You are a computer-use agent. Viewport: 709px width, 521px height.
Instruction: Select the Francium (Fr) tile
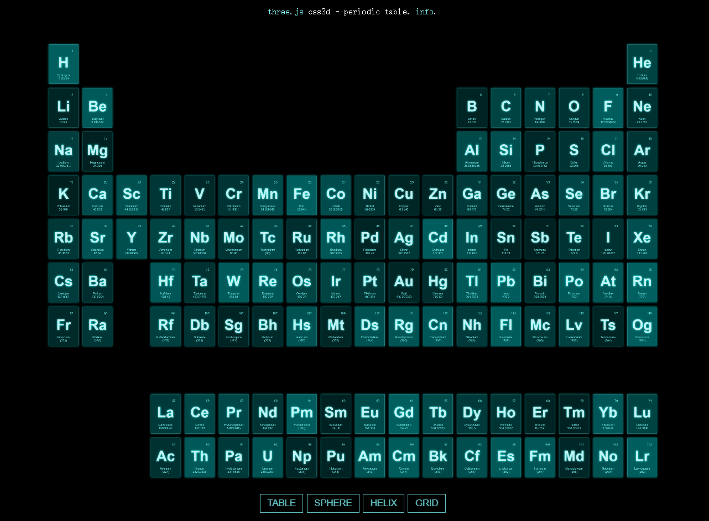[x=64, y=326]
